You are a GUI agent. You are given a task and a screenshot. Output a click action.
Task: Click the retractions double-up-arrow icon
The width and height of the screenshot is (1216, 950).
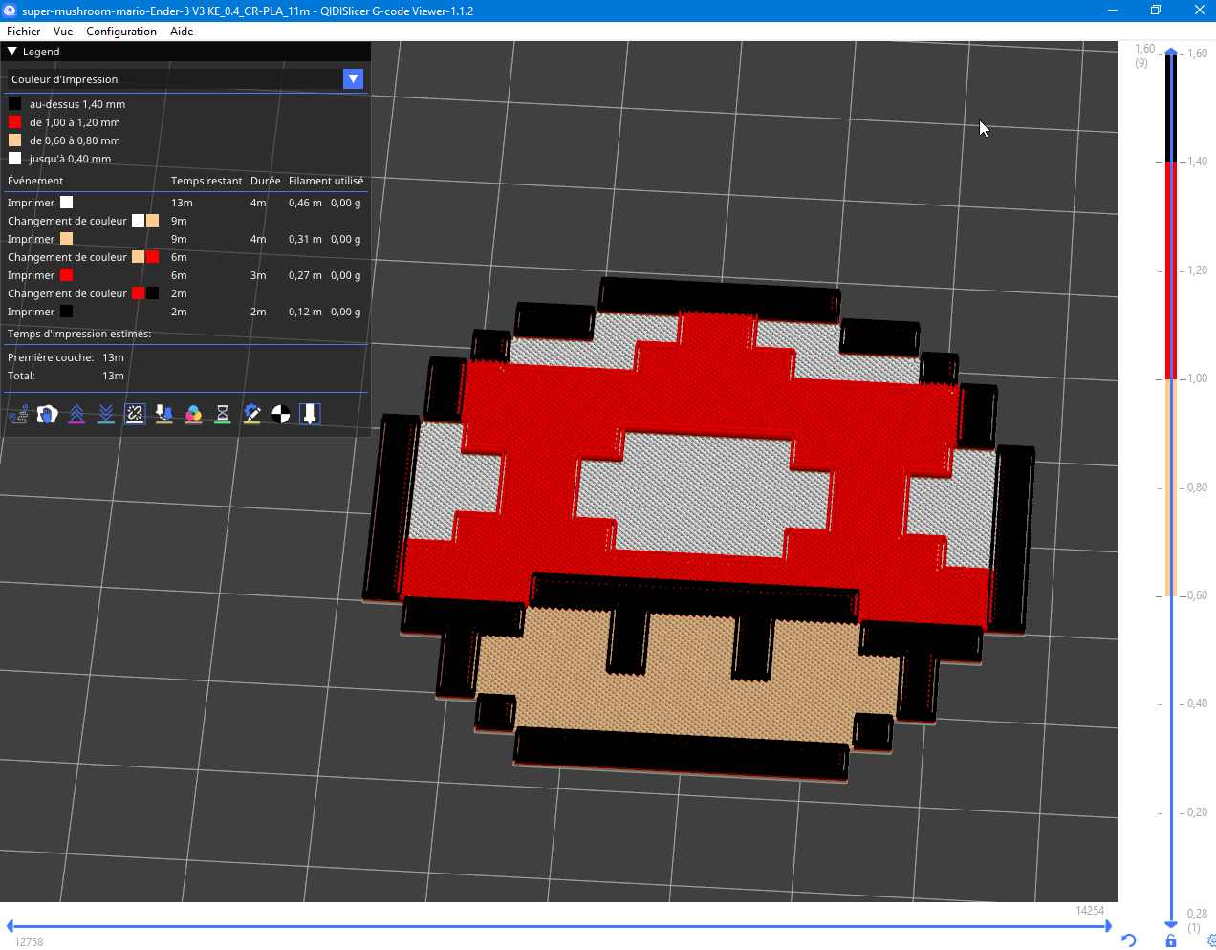coord(76,414)
